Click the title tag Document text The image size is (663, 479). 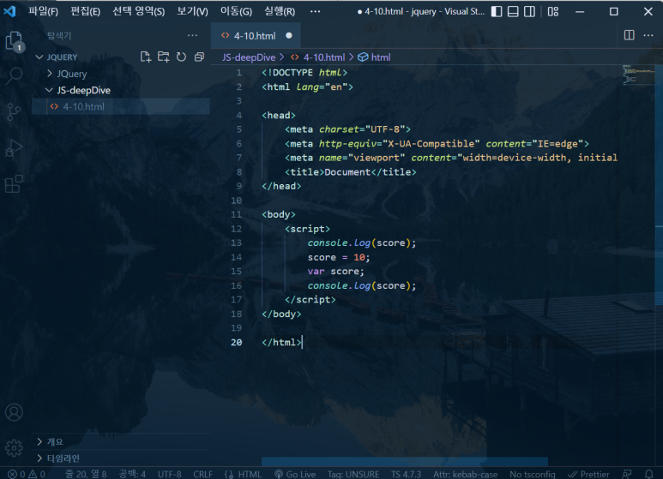click(347, 172)
